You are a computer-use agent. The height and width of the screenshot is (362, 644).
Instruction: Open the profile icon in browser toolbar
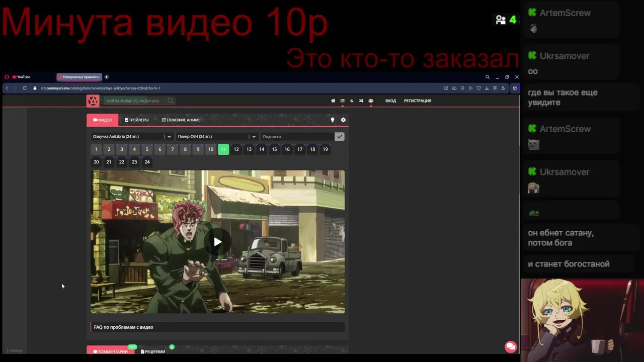click(503, 88)
